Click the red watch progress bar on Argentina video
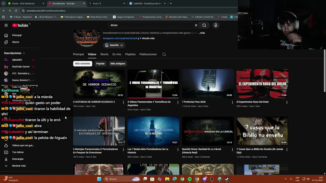The width and height of the screenshot is (326, 183). click(x=148, y=98)
